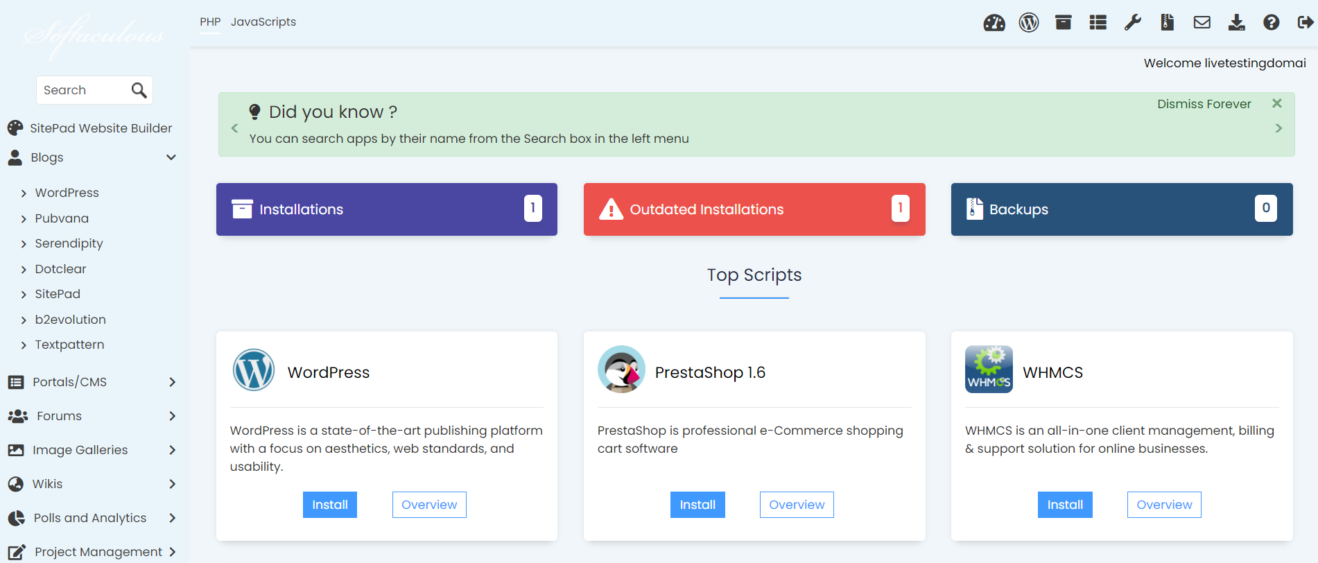Expand the Wikis category arrow

[x=173, y=484]
